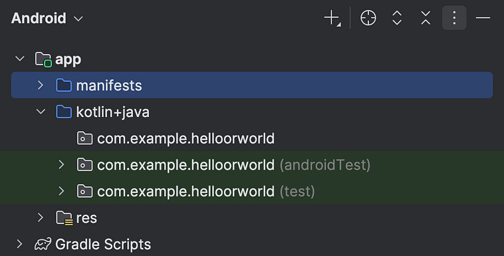Viewport: 504px width, 256px height.
Task: Expand the test package chevron
Action: click(61, 191)
